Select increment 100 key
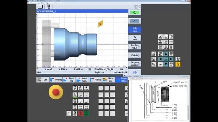 pyautogui.click(x=86, y=101)
